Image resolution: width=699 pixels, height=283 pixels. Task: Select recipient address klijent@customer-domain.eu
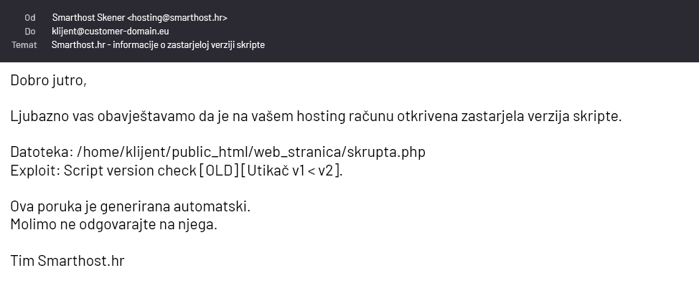click(x=110, y=31)
